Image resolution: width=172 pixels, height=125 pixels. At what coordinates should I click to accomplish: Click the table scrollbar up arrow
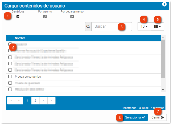click(x=163, y=37)
